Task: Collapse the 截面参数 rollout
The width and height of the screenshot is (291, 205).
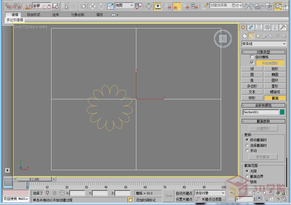Action: (263, 121)
